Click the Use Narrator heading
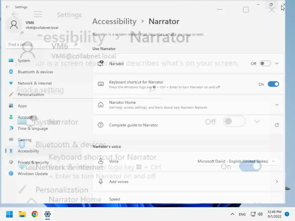295x221 pixels. (x=104, y=49)
